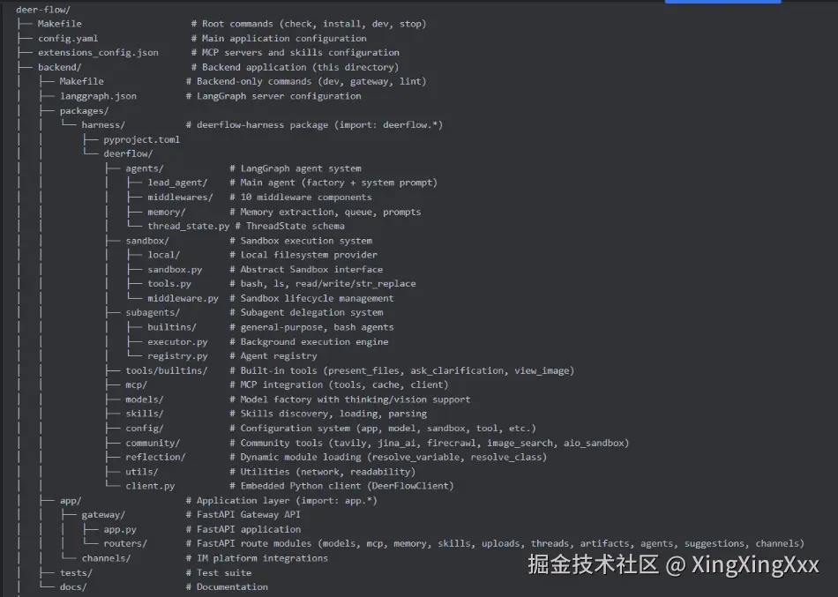Click 'middleware.py' file name
Image resolution: width=838 pixels, height=597 pixels.
pos(183,298)
